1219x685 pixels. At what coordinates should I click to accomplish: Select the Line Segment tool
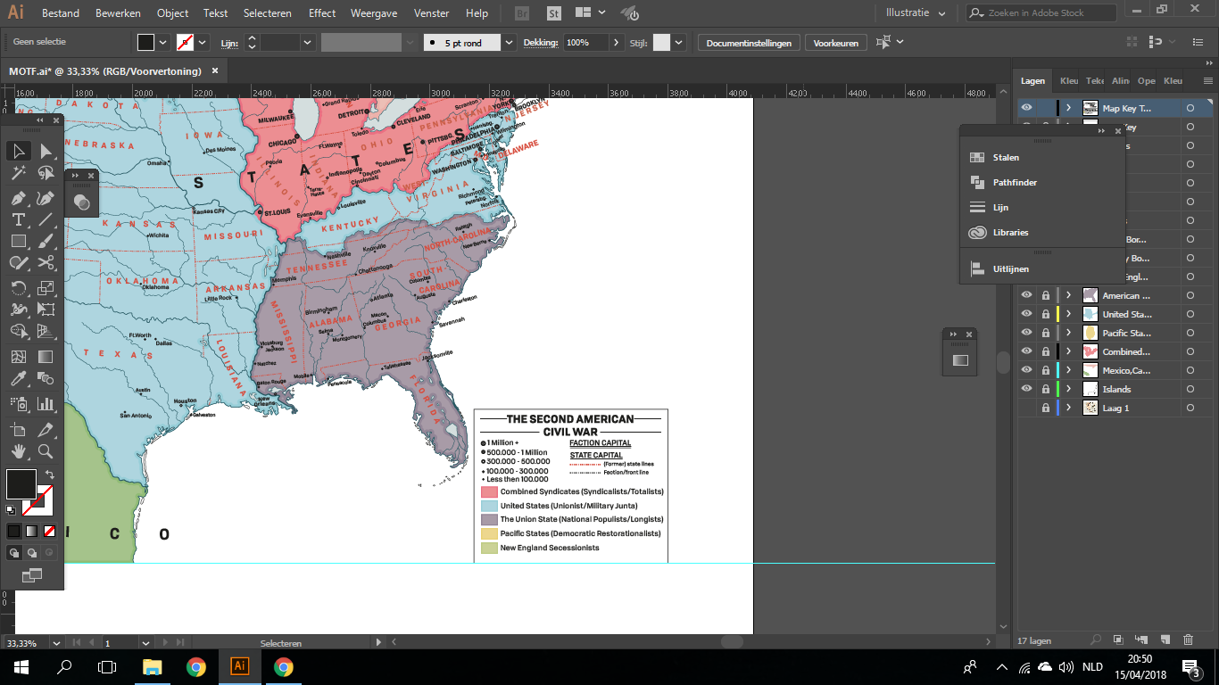46,219
